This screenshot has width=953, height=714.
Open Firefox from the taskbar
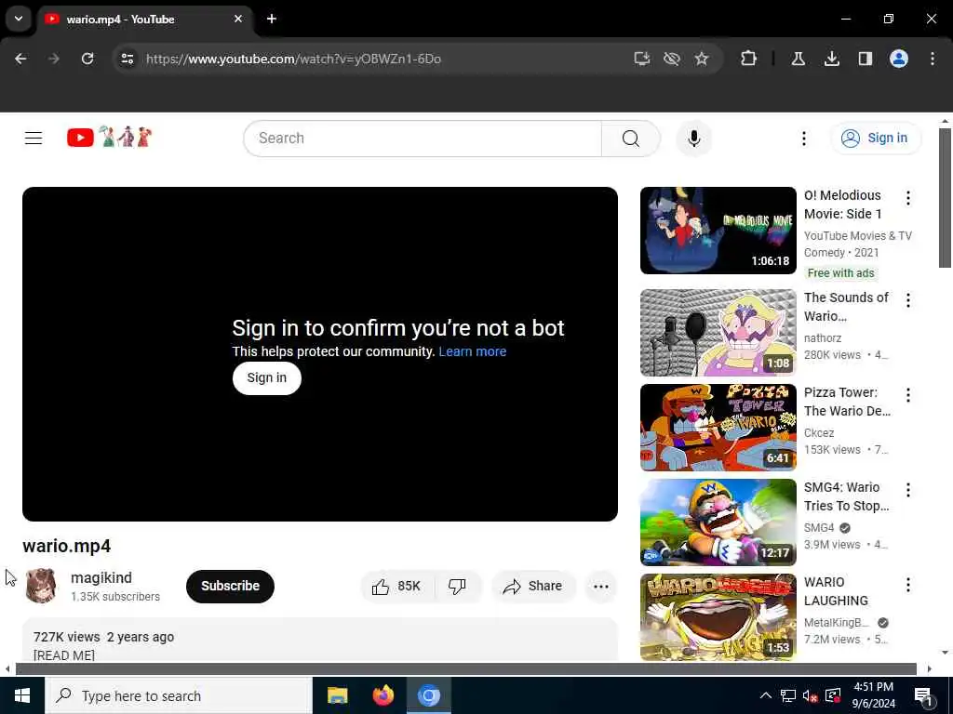[x=383, y=695]
